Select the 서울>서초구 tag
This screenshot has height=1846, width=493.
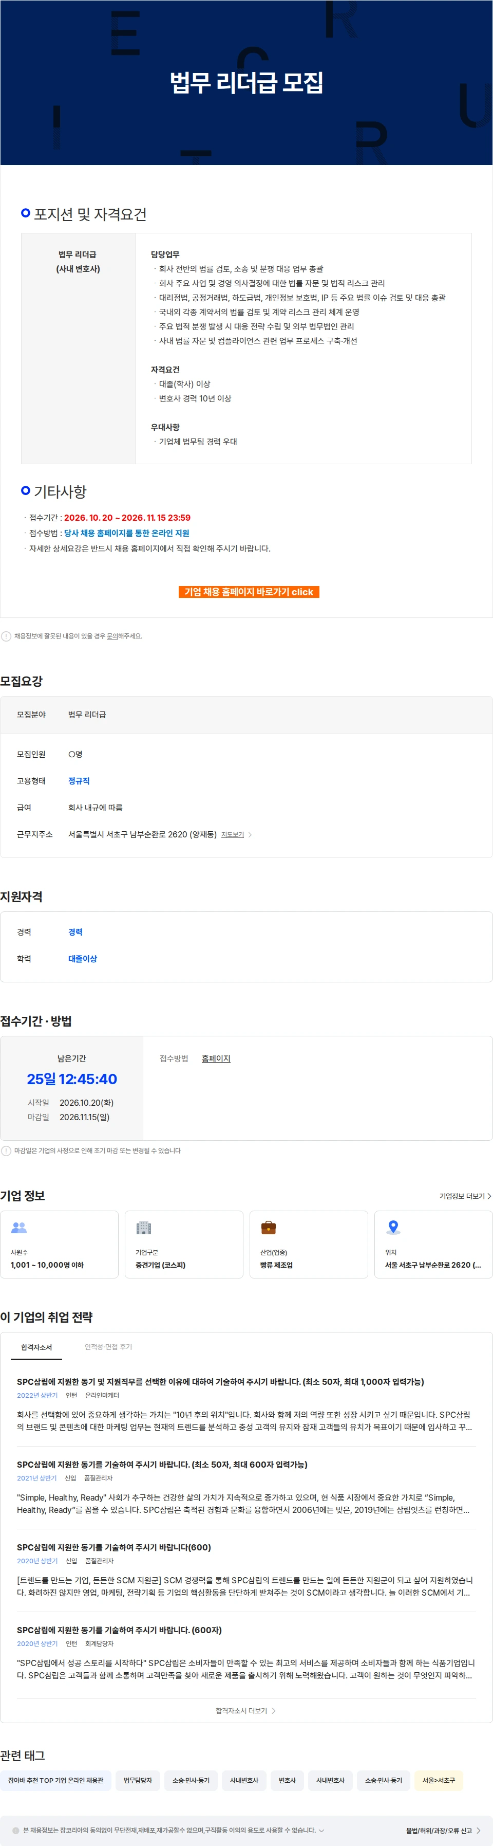(x=438, y=1780)
